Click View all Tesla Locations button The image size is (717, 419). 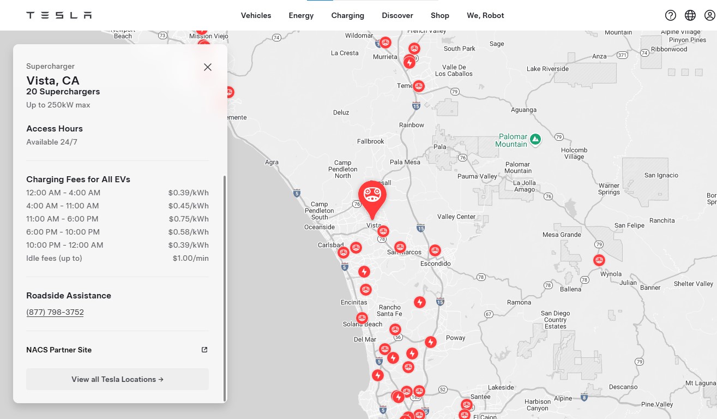click(x=117, y=379)
